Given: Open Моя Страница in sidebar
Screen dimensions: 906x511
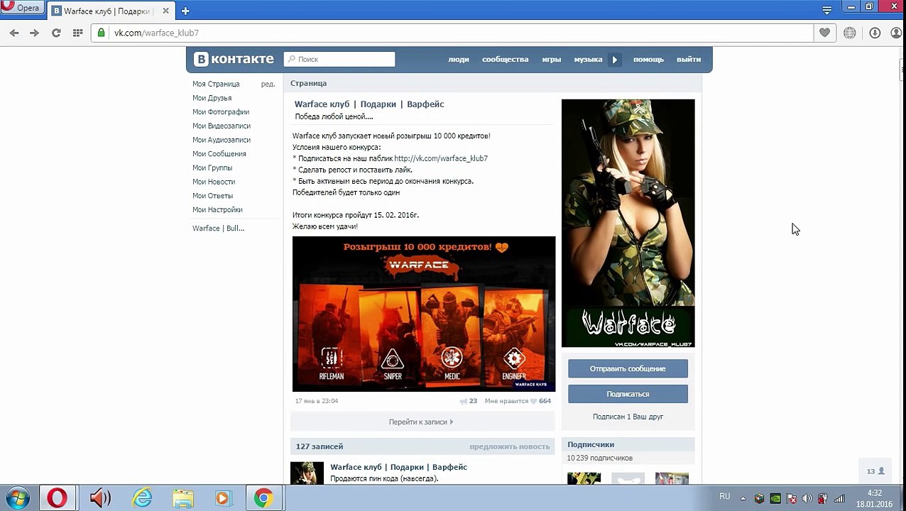Looking at the screenshot, I should point(216,84).
